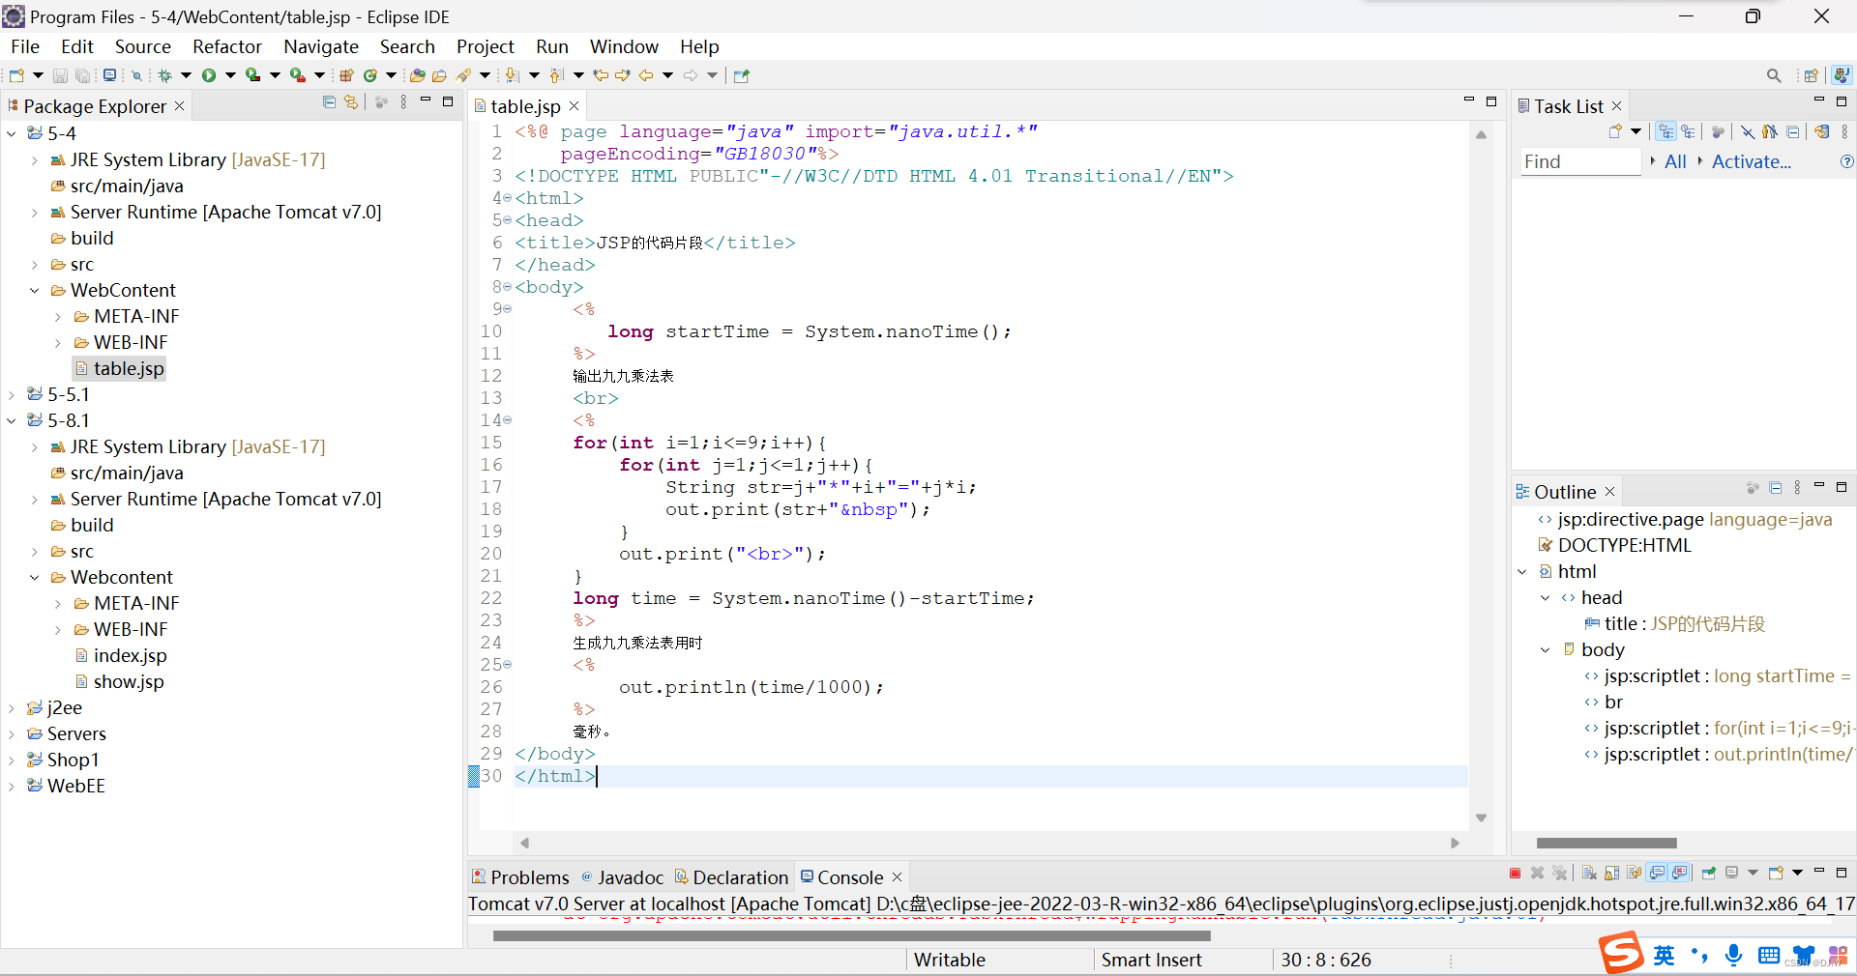Toggle Show Console on standard output change

(1657, 873)
